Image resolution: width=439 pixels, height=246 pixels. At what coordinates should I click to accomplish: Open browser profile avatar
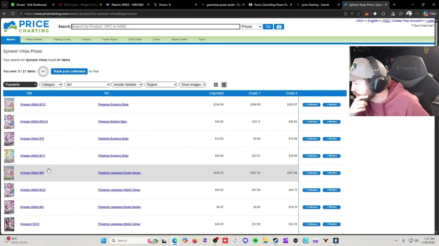pyautogui.click(x=409, y=14)
